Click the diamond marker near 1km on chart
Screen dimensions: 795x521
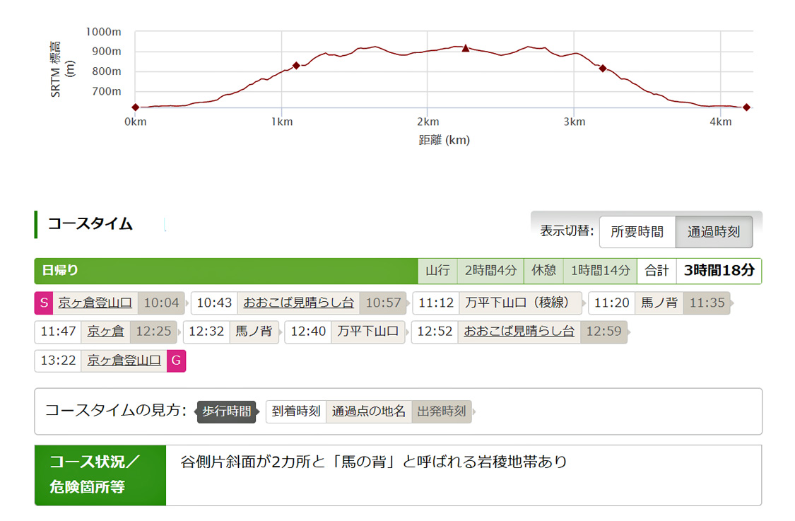point(296,65)
